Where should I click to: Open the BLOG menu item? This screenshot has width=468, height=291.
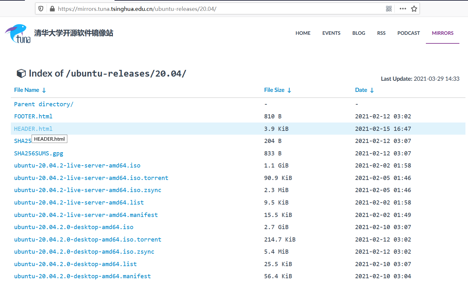(359, 33)
